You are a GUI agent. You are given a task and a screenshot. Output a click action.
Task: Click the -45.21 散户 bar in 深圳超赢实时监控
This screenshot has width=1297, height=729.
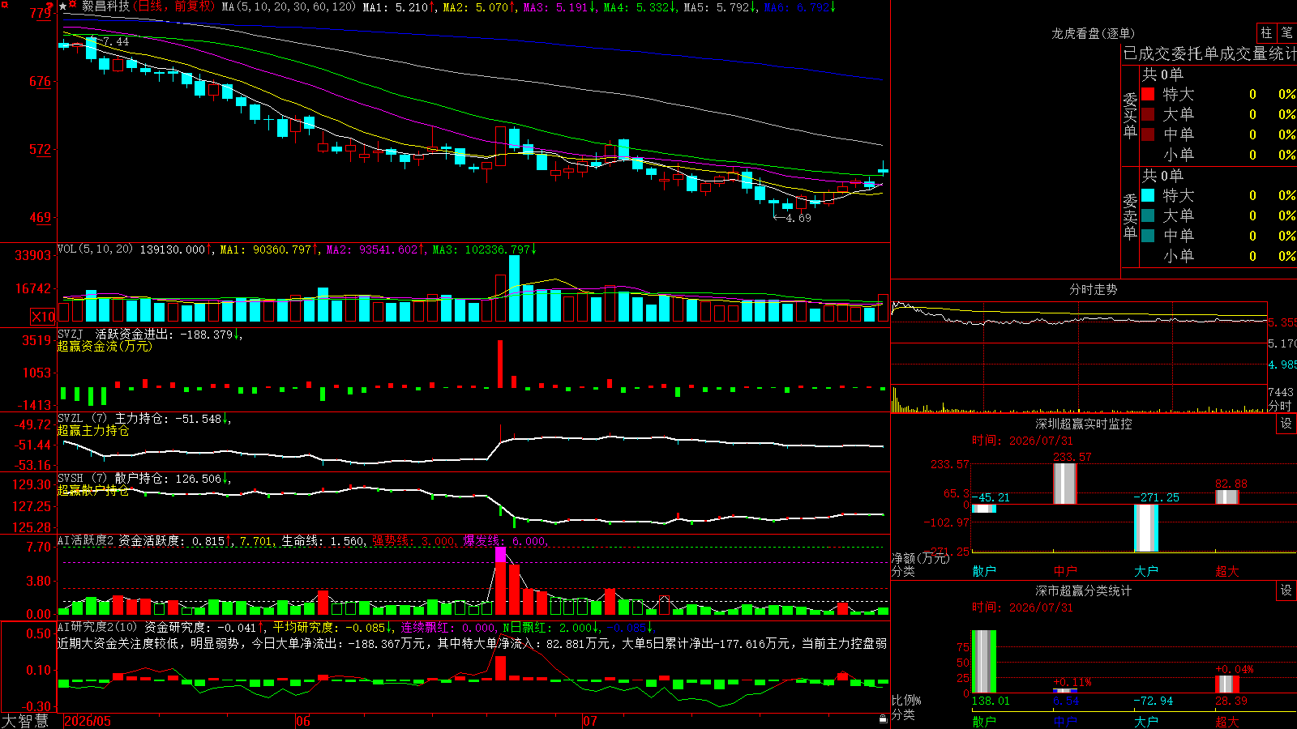point(984,509)
